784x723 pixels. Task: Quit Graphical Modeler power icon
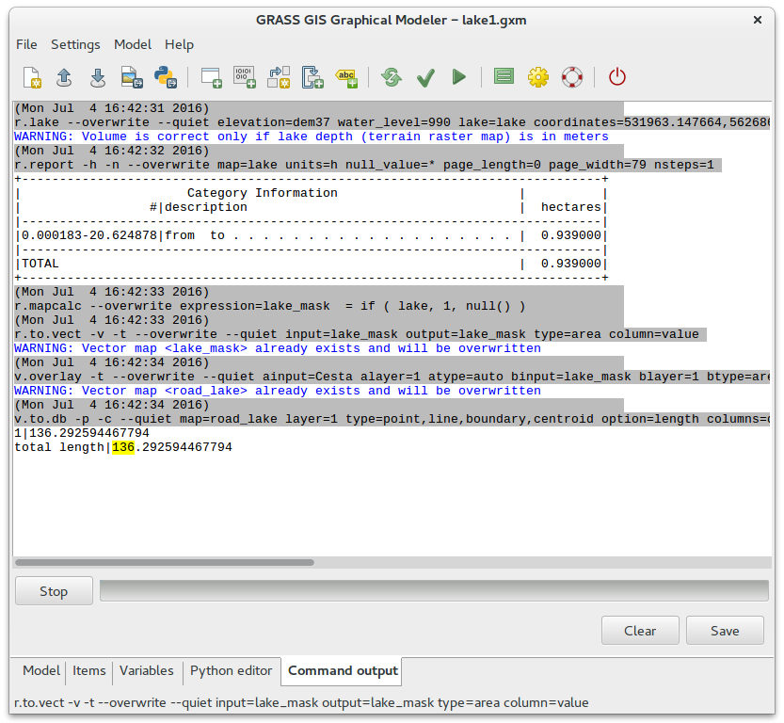pyautogui.click(x=617, y=77)
